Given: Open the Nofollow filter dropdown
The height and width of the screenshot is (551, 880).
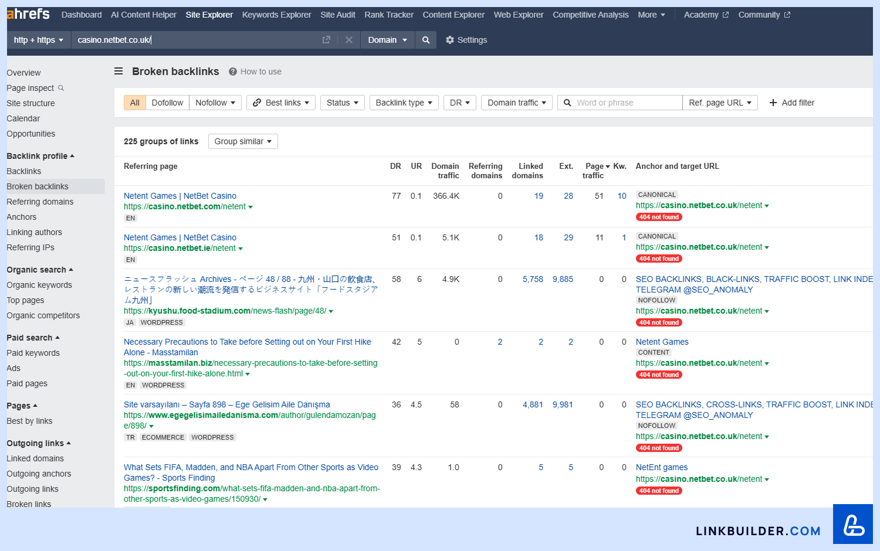Looking at the screenshot, I should [x=215, y=103].
